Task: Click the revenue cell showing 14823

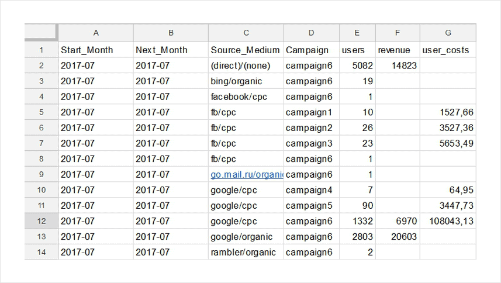Action: tap(398, 65)
